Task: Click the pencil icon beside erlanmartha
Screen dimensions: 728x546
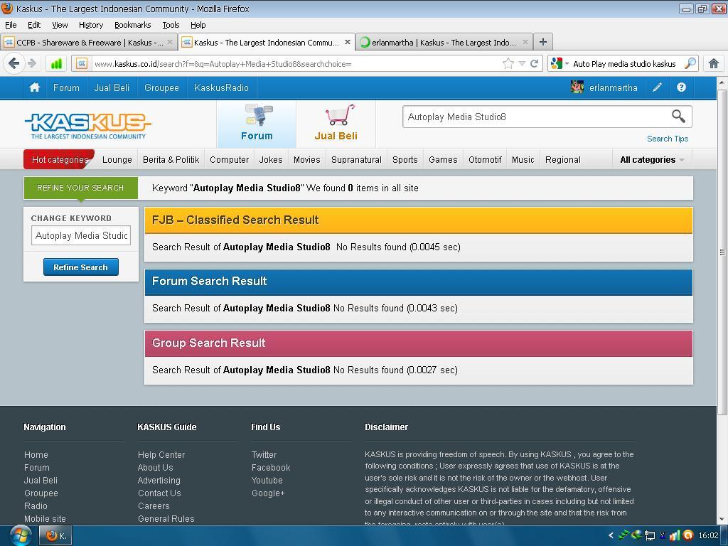Action: pos(657,87)
